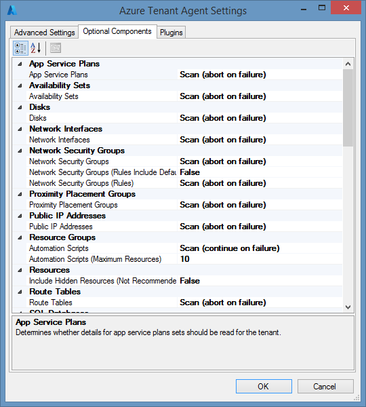366x407 pixels.
Task: Collapse the Availability Sets category
Action: pos(20,85)
